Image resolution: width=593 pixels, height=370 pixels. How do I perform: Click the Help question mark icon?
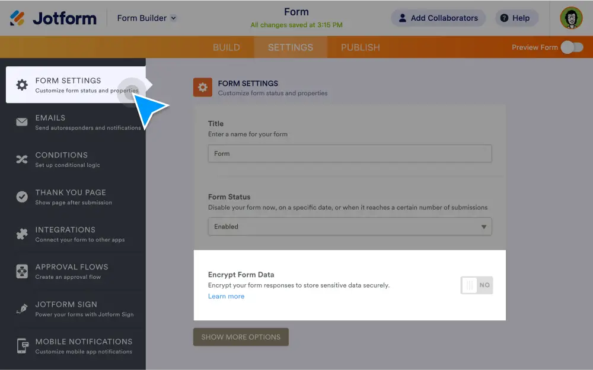503,18
